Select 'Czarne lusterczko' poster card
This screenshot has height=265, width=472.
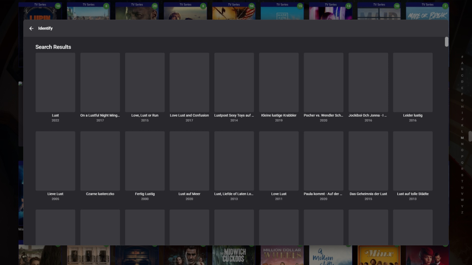click(100, 161)
